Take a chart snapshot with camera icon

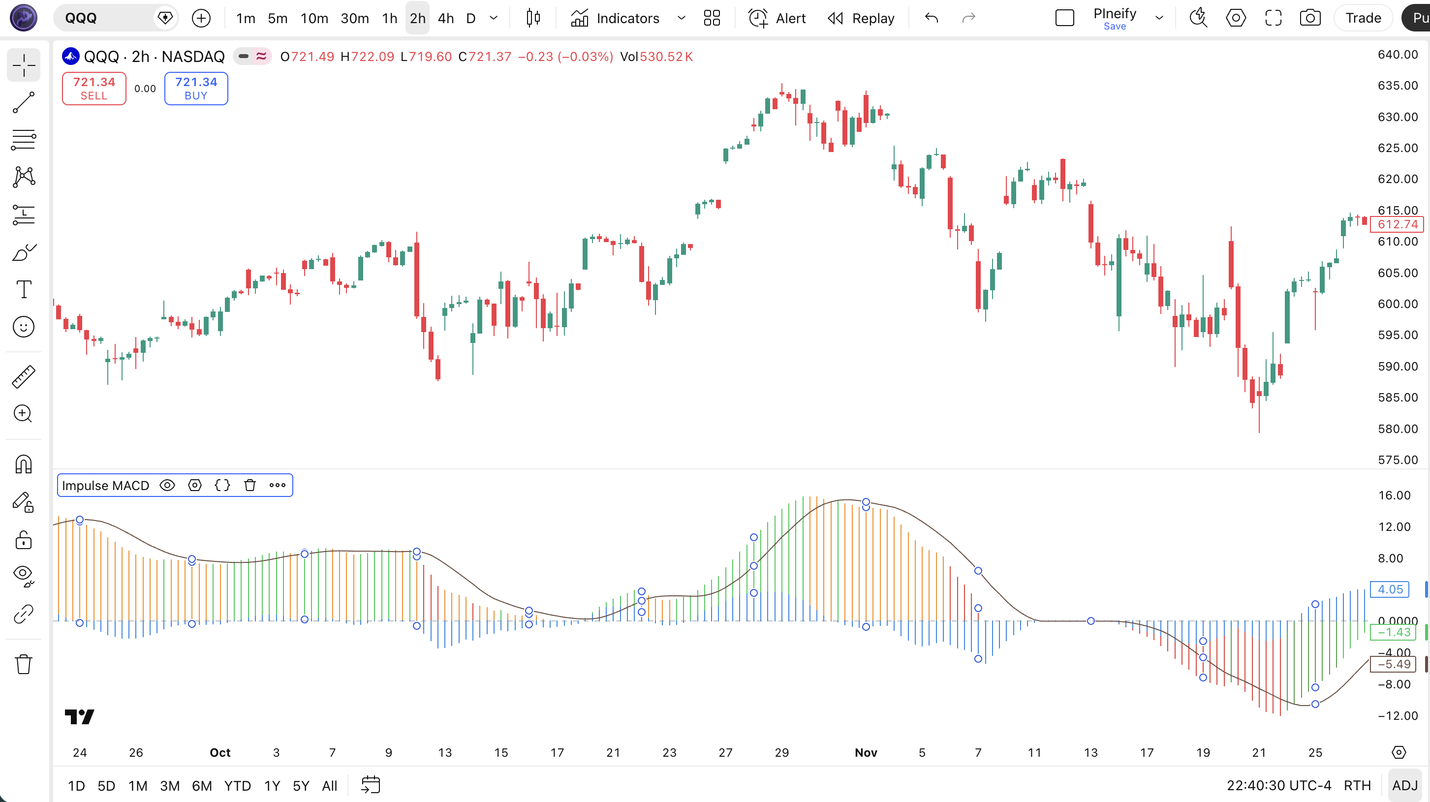point(1310,18)
